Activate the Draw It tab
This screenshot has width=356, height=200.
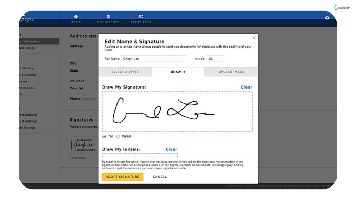pyautogui.click(x=178, y=72)
